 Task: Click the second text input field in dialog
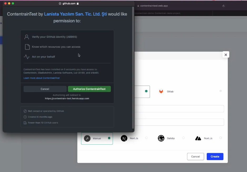coord(179,122)
